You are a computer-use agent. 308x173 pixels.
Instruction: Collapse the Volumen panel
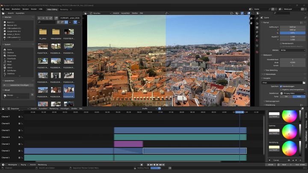pyautogui.click(x=3, y=17)
